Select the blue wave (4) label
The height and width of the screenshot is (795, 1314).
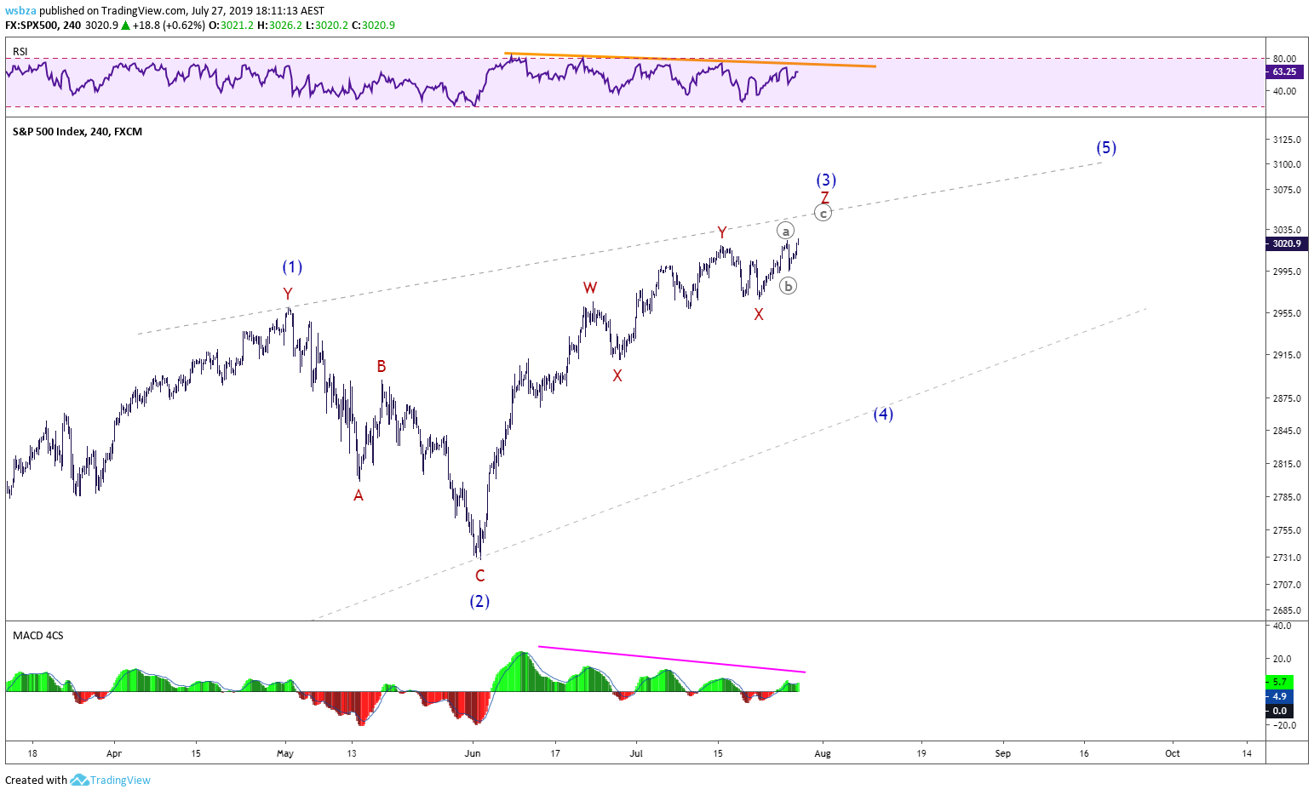[883, 415]
